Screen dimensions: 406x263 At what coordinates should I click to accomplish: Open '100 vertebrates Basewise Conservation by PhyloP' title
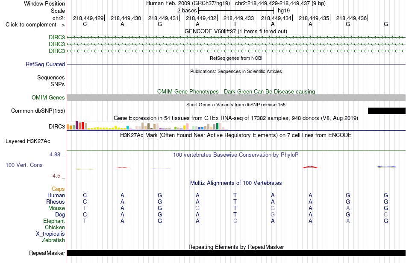(236, 155)
